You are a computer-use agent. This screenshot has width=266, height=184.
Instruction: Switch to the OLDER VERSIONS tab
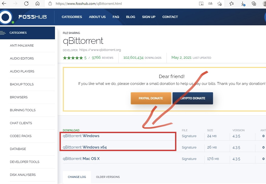tap(108, 177)
